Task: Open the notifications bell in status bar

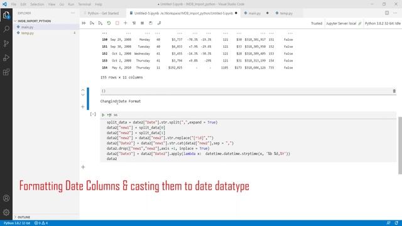Action: point(396,223)
